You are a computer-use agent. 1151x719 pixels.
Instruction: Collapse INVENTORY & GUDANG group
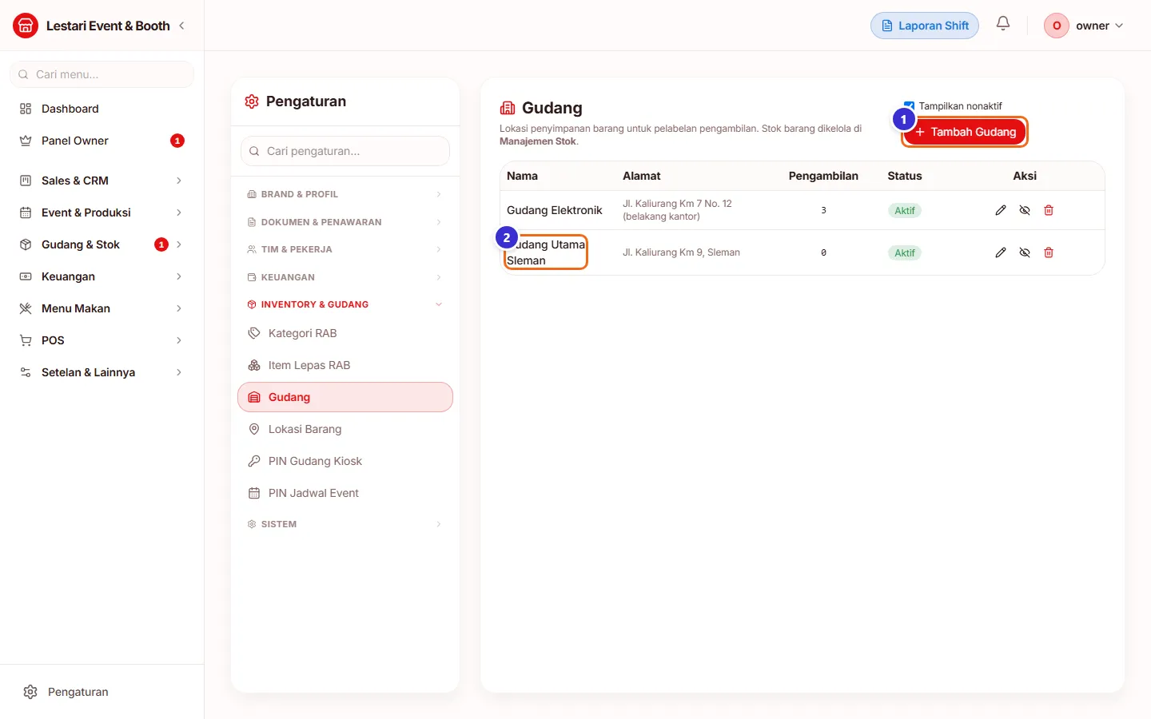coord(345,304)
